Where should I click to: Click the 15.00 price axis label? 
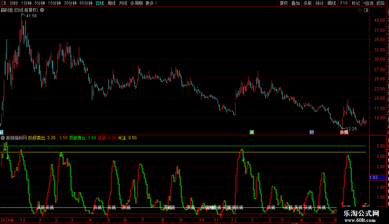380,118
